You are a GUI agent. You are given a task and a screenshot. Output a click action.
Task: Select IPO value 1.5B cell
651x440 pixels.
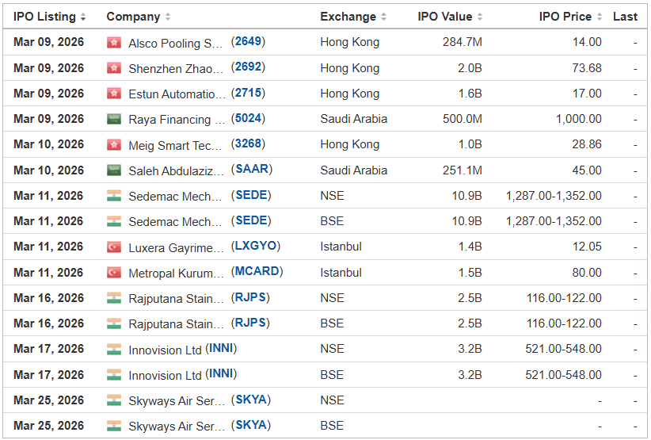470,273
